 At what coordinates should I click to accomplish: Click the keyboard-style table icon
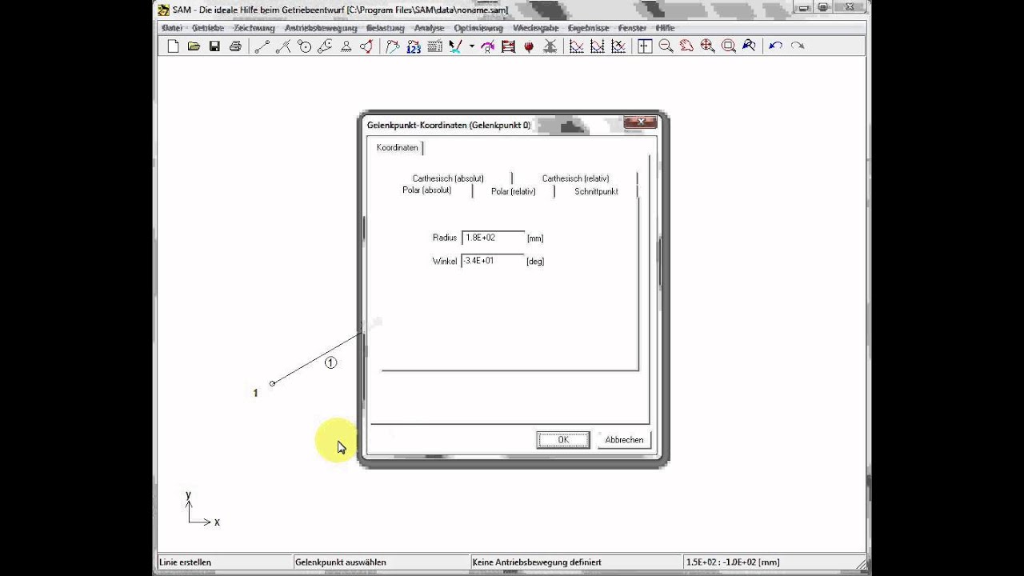[434, 46]
